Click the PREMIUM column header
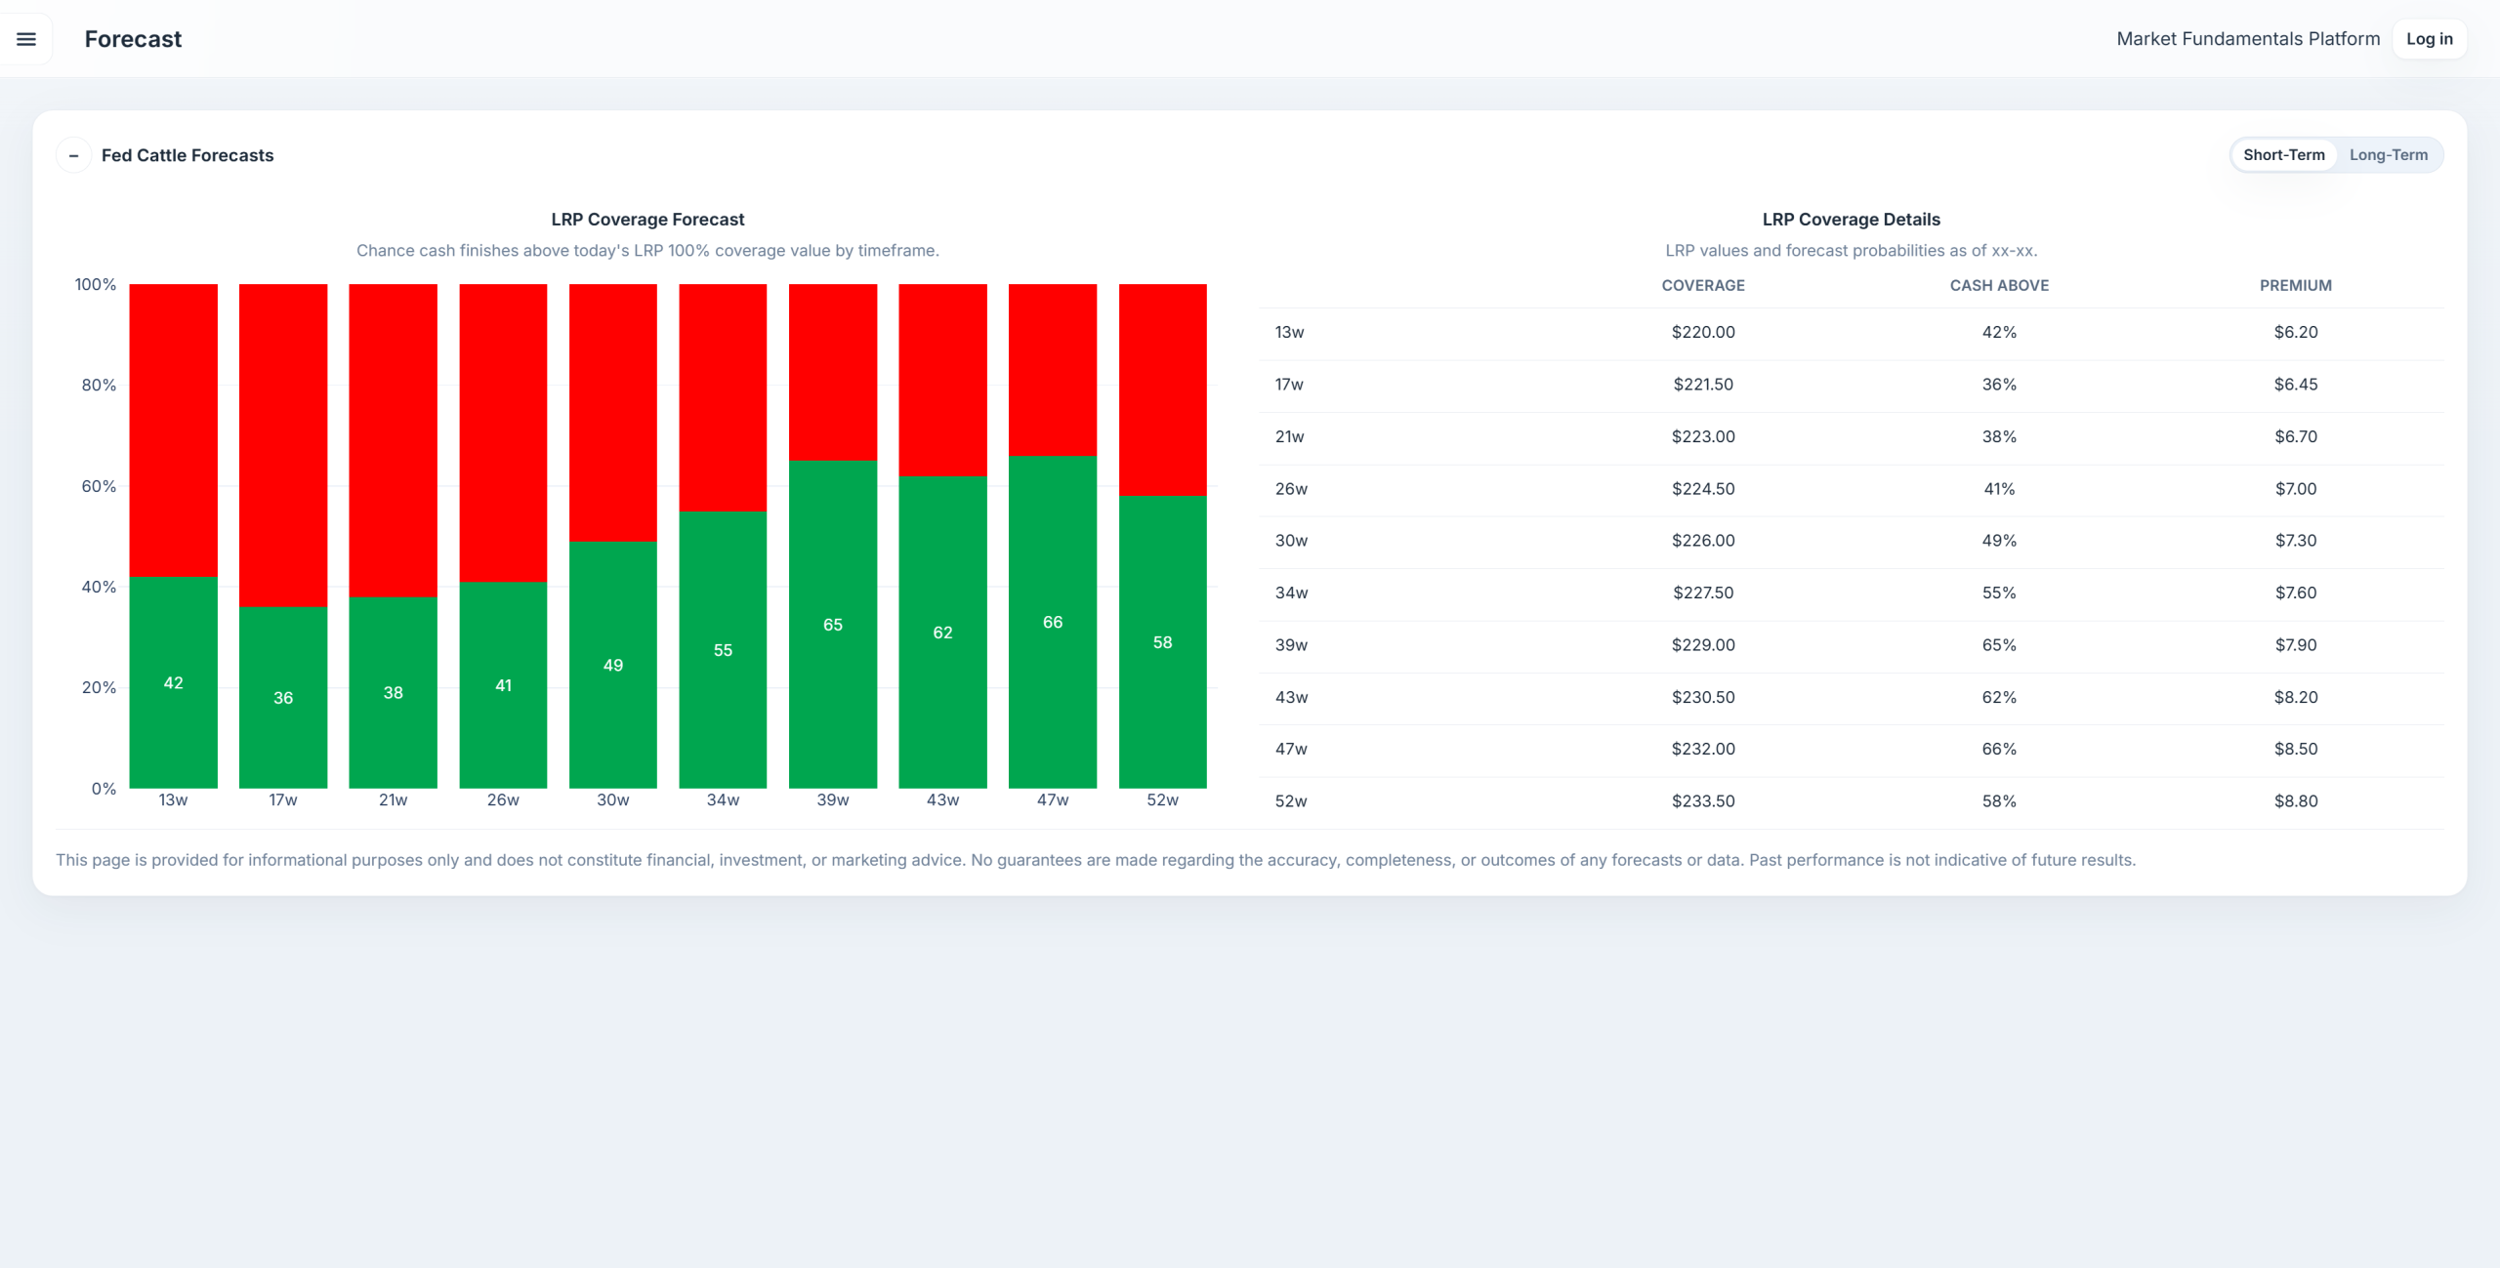 [x=2295, y=285]
